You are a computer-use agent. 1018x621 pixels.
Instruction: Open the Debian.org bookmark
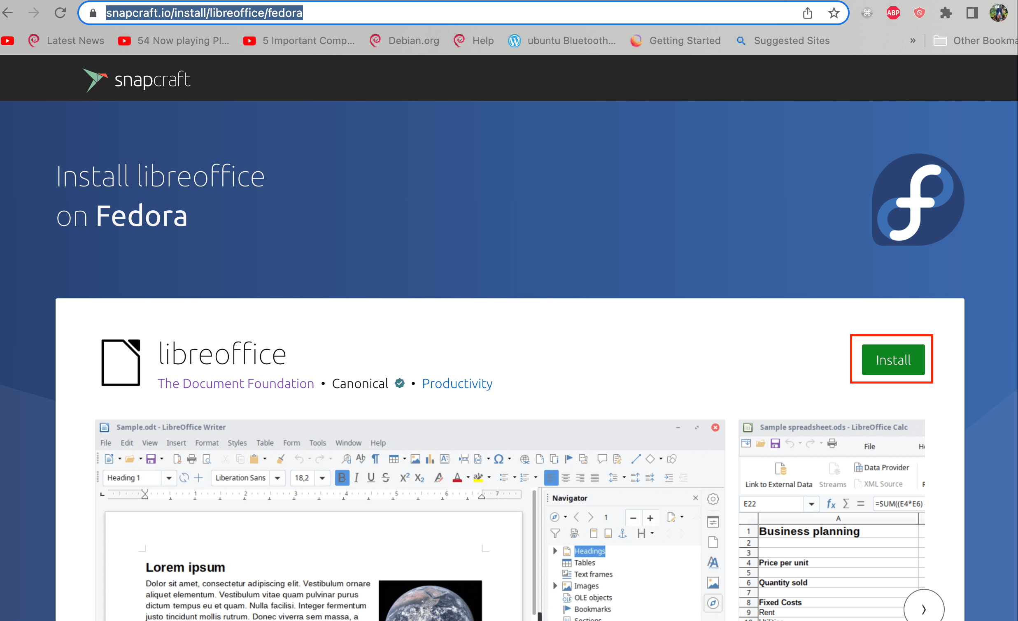click(405, 40)
